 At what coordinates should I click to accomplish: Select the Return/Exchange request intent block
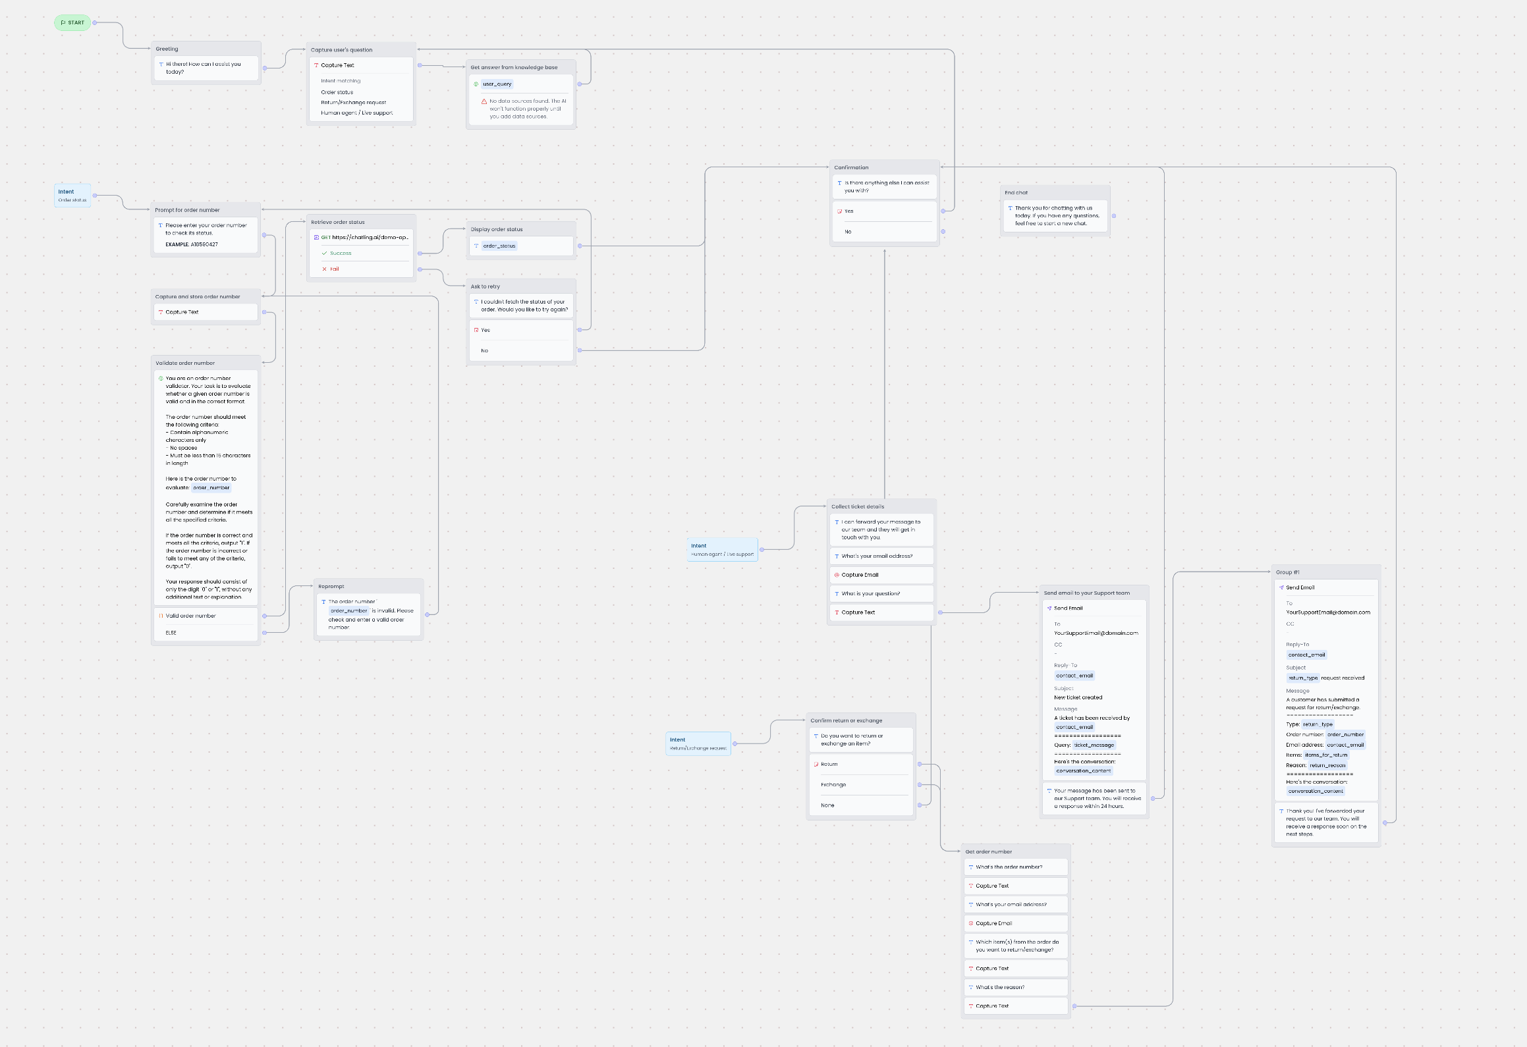698,743
